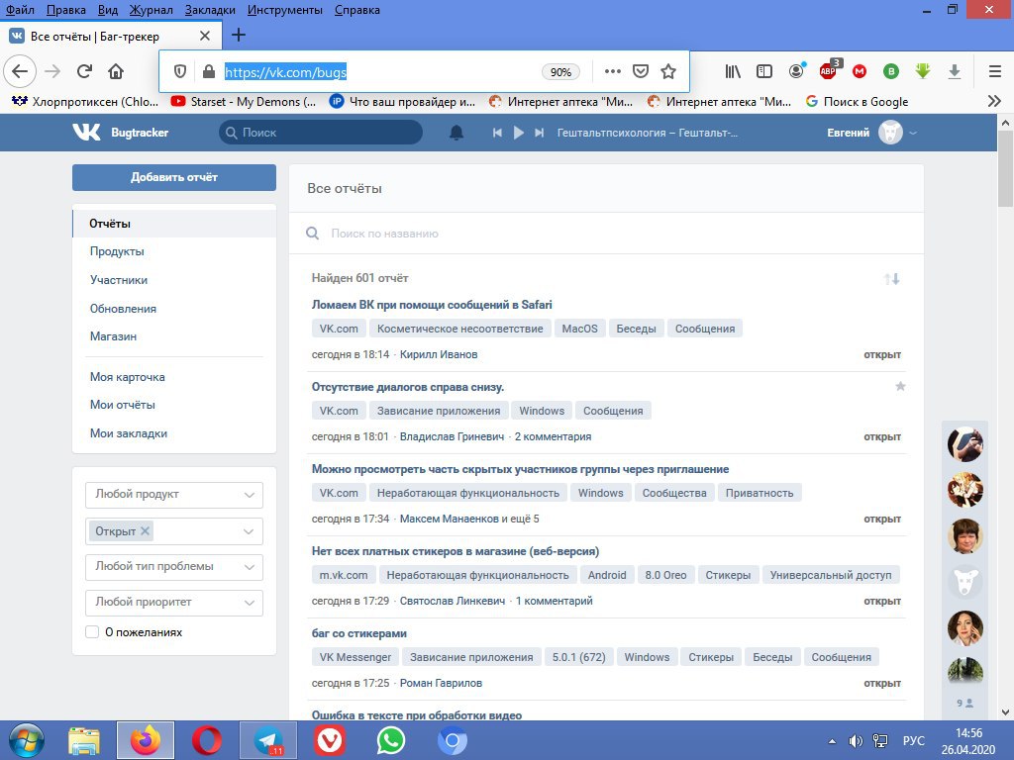Open the Firefox hamburger menu
This screenshot has height=760, width=1014.
[x=995, y=71]
